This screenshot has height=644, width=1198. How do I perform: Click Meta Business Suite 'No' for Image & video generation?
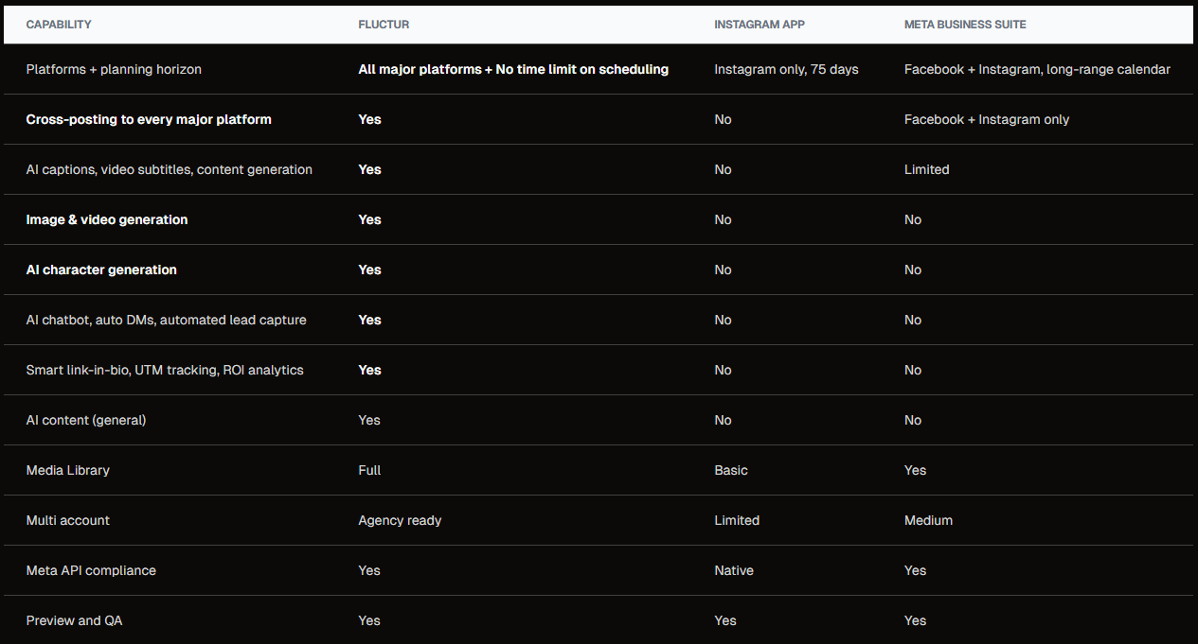click(913, 219)
